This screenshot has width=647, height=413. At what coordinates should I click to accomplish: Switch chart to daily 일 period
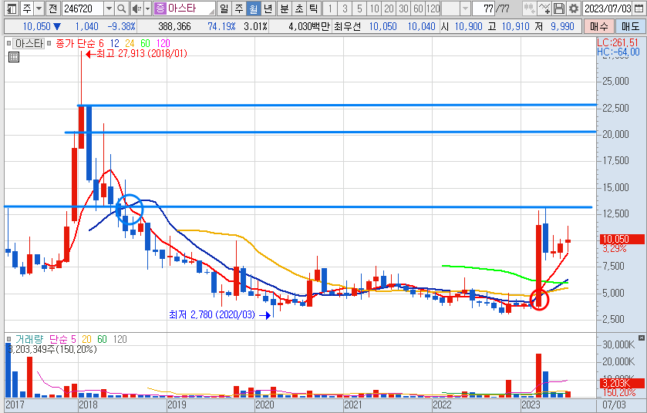[224, 8]
